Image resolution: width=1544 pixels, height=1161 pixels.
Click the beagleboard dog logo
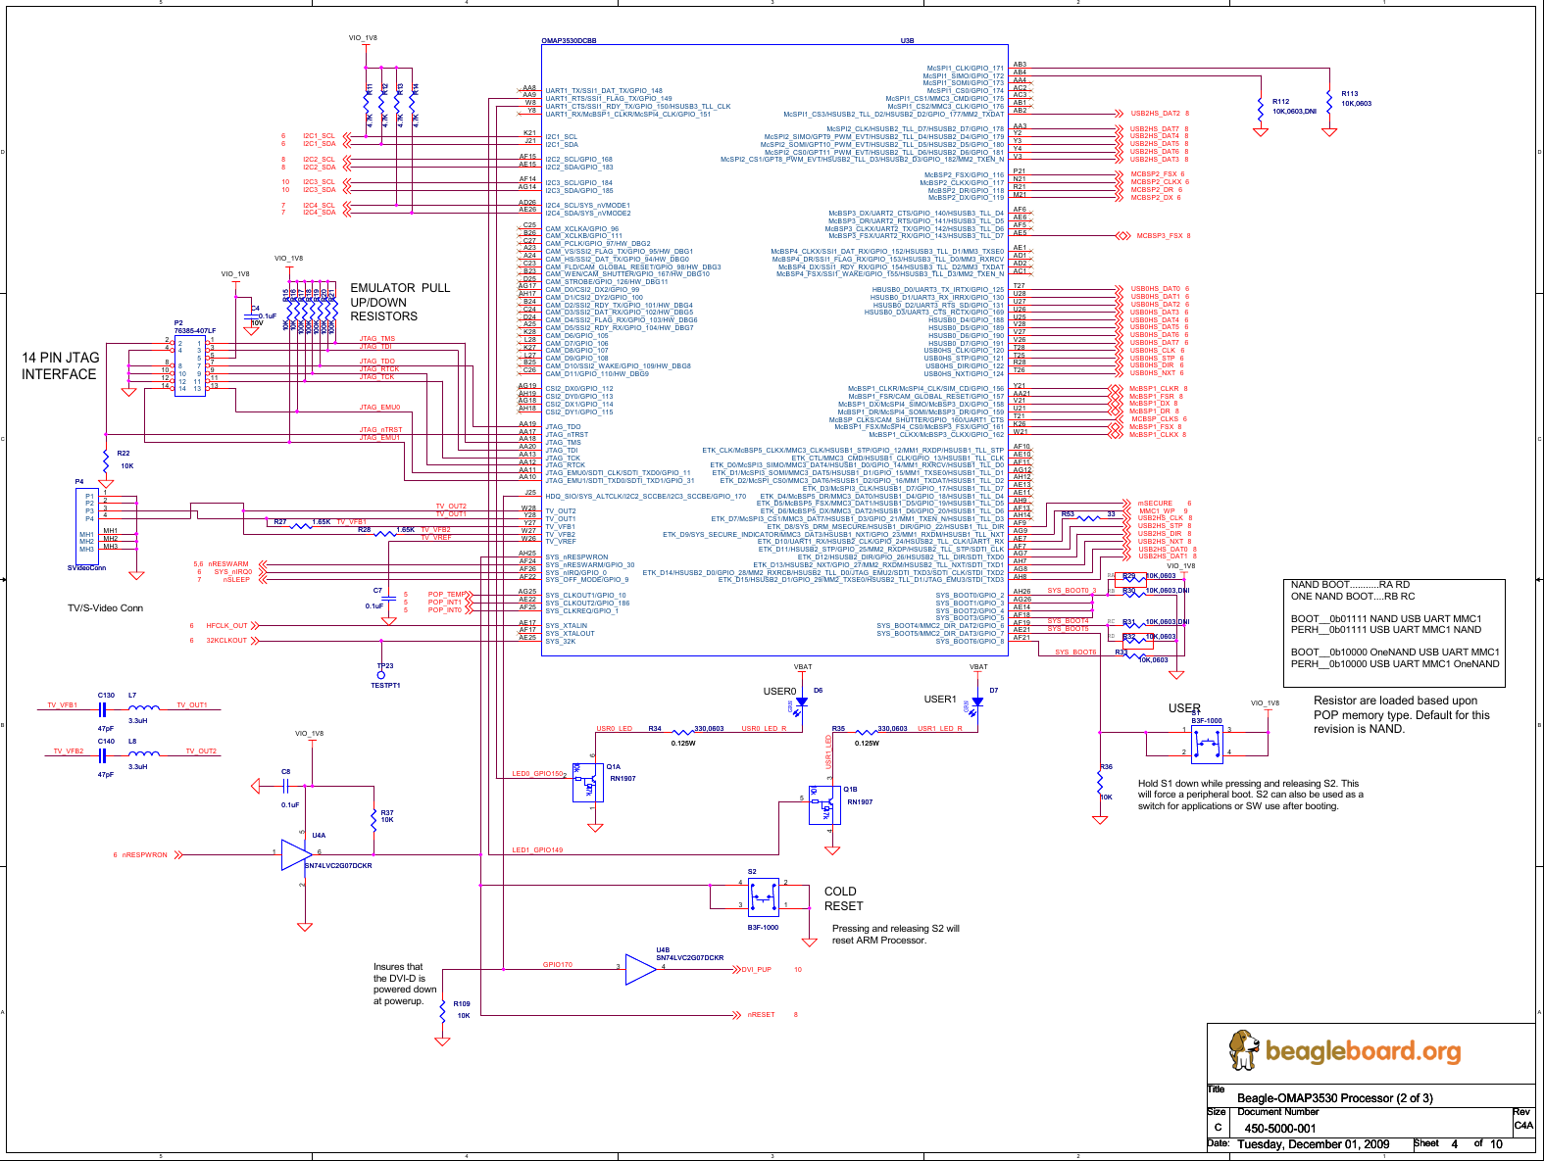click(1243, 1049)
